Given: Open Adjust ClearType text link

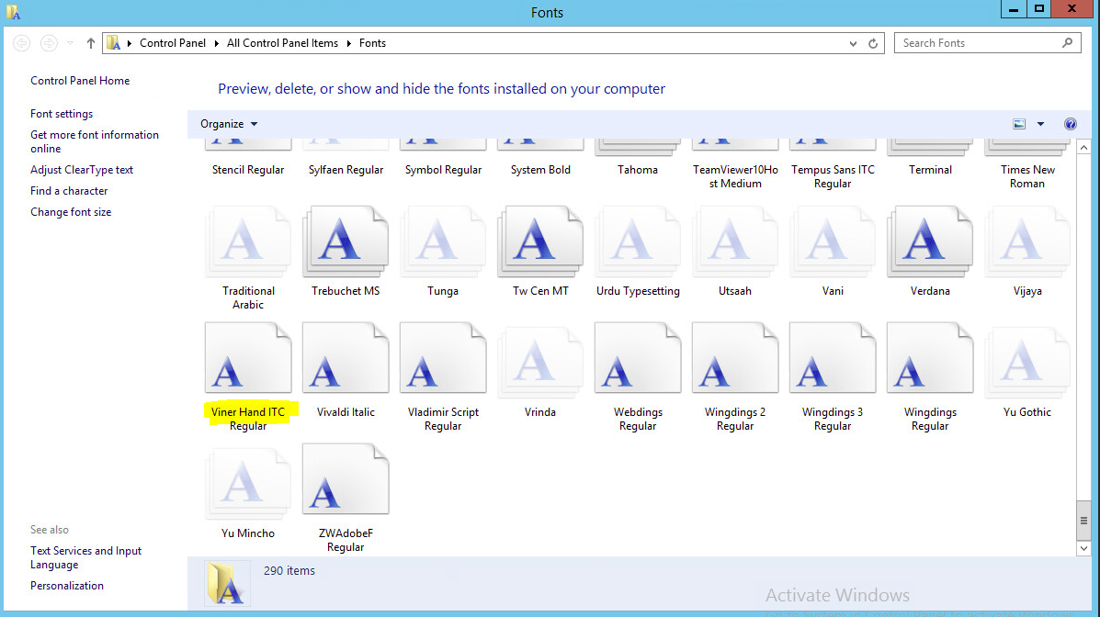Looking at the screenshot, I should [x=82, y=170].
